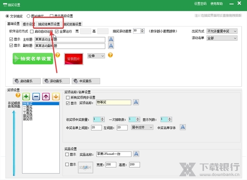Open the 中奖名单字体 font button
The width and height of the screenshot is (247, 180).
pyautogui.click(x=183, y=127)
